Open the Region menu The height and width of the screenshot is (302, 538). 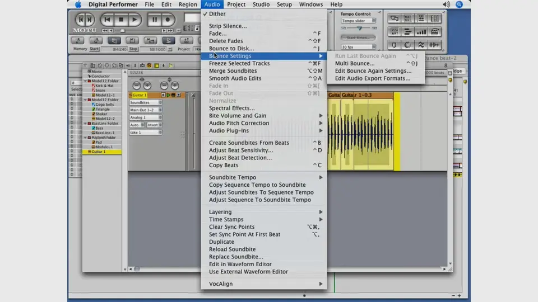(188, 4)
